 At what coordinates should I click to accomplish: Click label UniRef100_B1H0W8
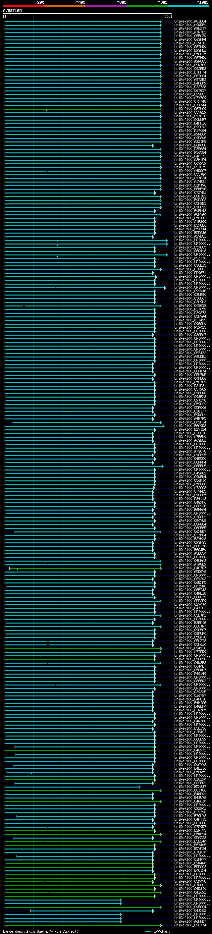(190, 393)
